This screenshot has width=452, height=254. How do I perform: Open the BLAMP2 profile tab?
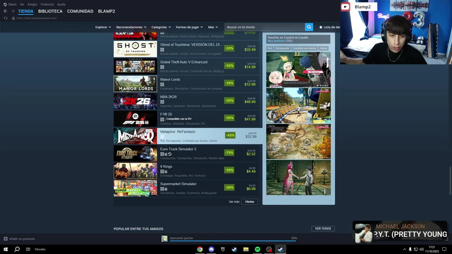pos(107,11)
